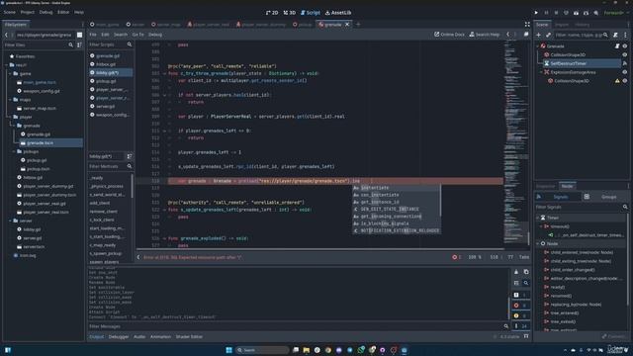
Task: Select the renamed() signal
Action: [x=561, y=296]
